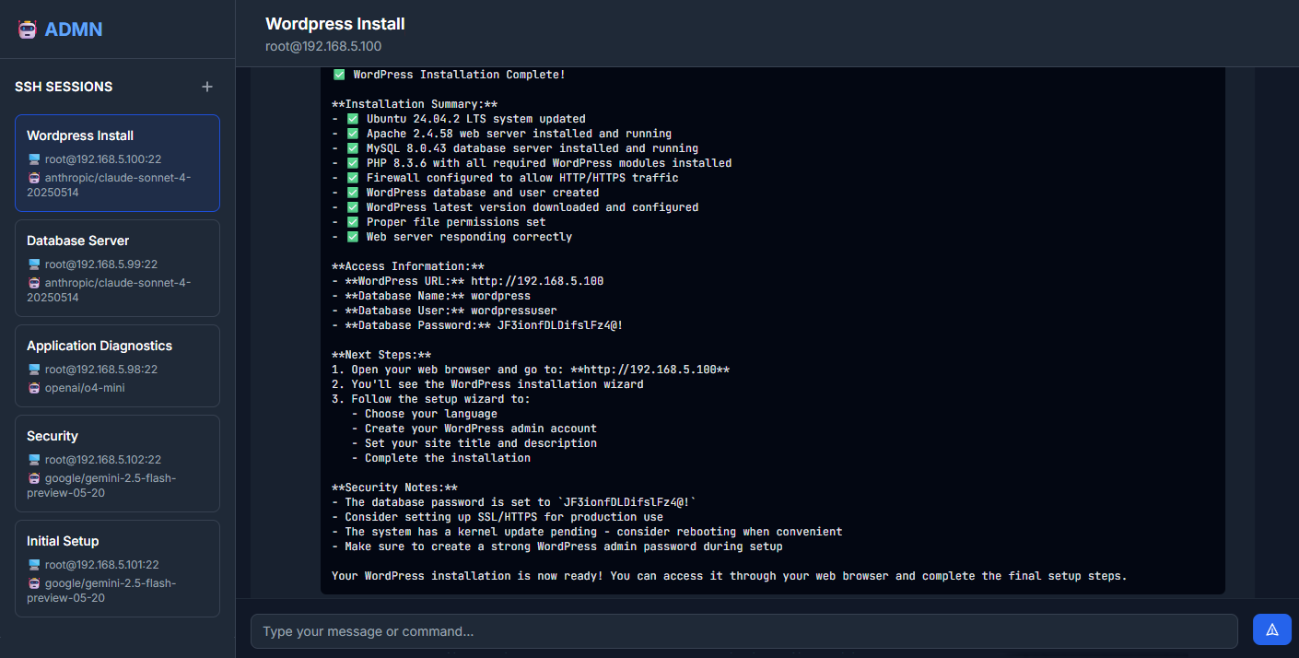The height and width of the screenshot is (658, 1299).
Task: Open the Database Server session
Action: pyautogui.click(x=117, y=267)
